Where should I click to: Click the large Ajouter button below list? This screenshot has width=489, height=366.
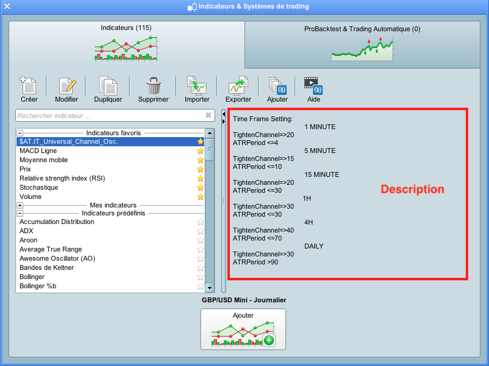[243, 329]
